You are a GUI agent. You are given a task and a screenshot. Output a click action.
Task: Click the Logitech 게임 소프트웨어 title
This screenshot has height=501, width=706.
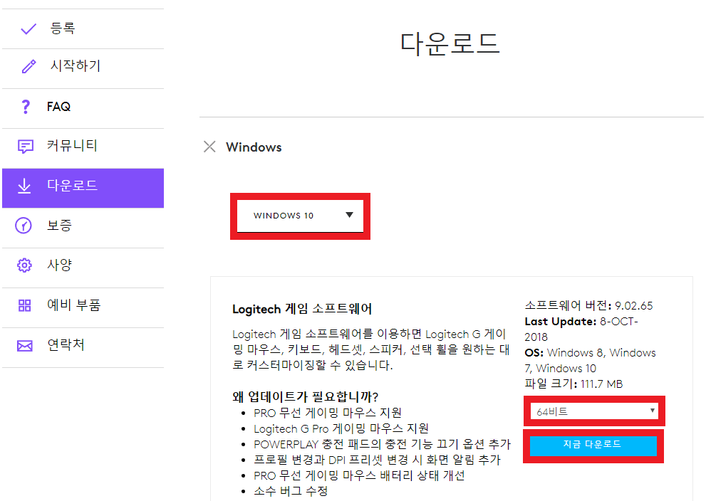coord(302,309)
